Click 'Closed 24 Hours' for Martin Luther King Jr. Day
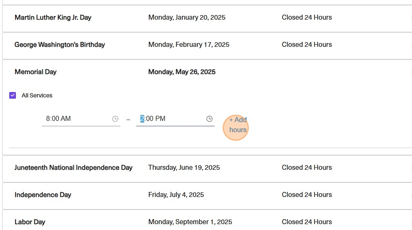Viewport: 412px width, 230px height. [x=307, y=18]
